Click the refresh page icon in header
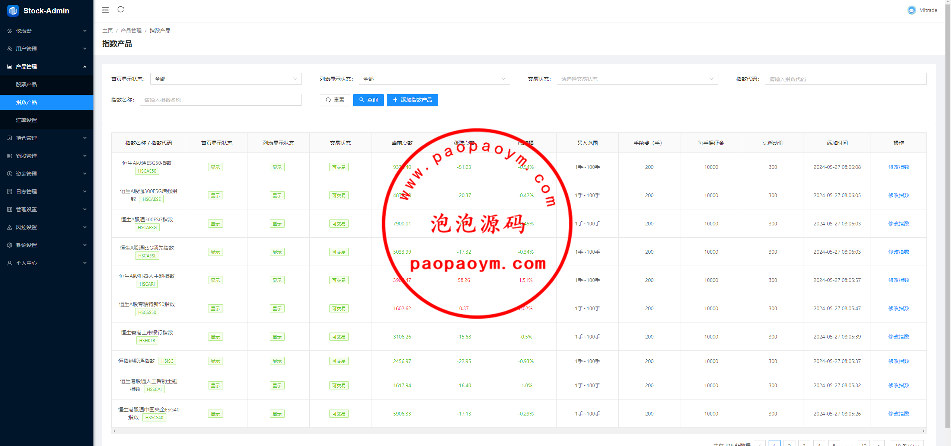 121,10
